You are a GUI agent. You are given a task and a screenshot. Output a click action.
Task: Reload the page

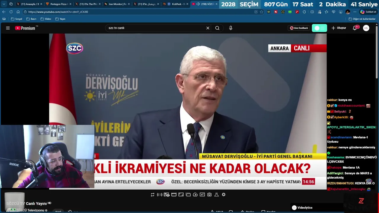click(x=11, y=12)
